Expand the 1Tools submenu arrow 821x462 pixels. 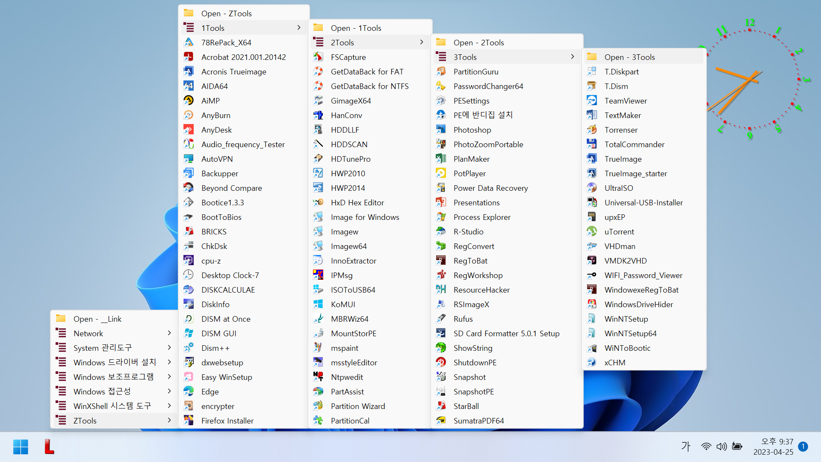point(299,28)
